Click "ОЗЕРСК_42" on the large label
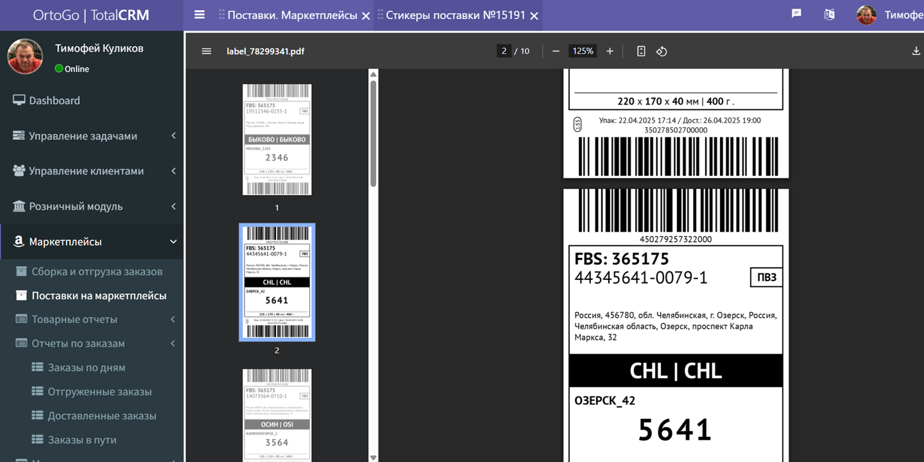 point(605,400)
